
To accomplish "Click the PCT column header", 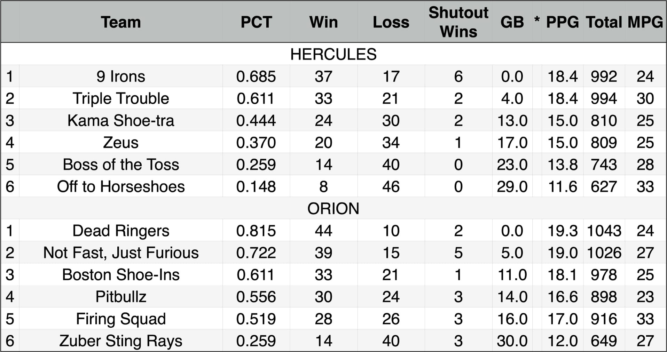I will click(256, 22).
